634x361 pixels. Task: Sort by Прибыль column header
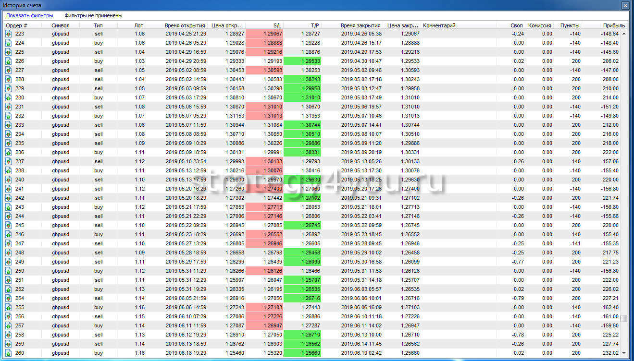click(x=614, y=25)
